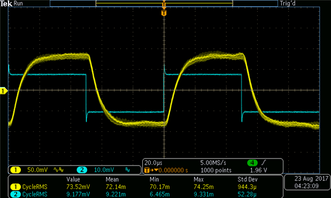Image resolution: width=331 pixels, height=198 pixels.
Task: Click the date 23 Aug 2017
Action: [x=311, y=179]
